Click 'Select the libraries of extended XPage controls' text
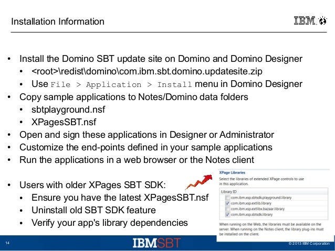 pos(261,181)
